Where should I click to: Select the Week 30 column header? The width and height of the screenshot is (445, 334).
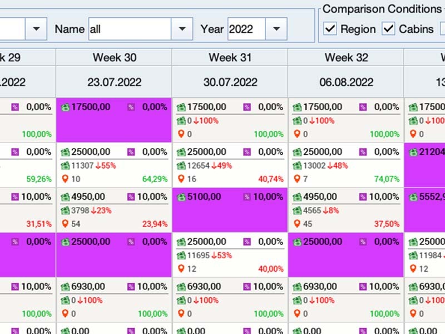point(114,57)
